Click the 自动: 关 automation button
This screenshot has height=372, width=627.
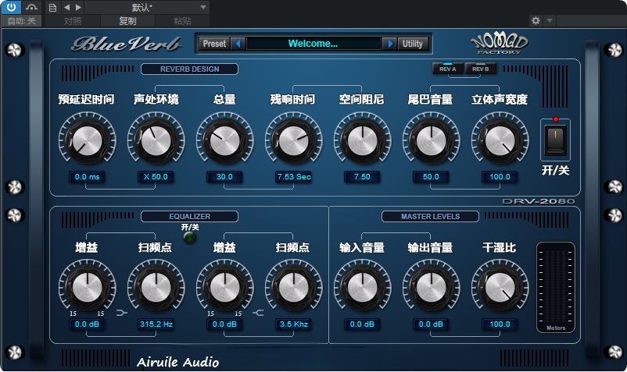[x=22, y=21]
